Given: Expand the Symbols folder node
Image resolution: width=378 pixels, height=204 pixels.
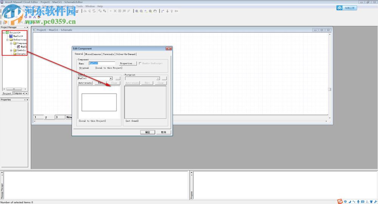Looking at the screenshot, I should [11, 50].
